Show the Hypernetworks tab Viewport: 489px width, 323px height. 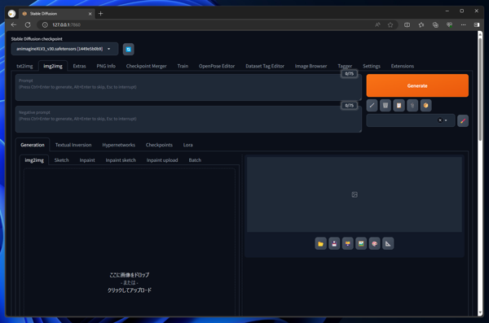pos(118,145)
